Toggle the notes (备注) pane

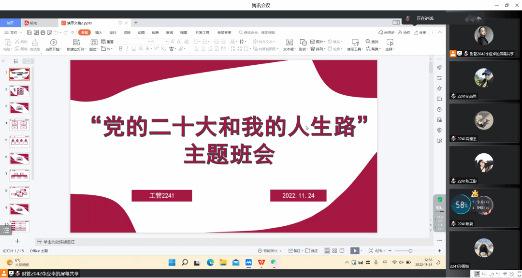point(293,251)
